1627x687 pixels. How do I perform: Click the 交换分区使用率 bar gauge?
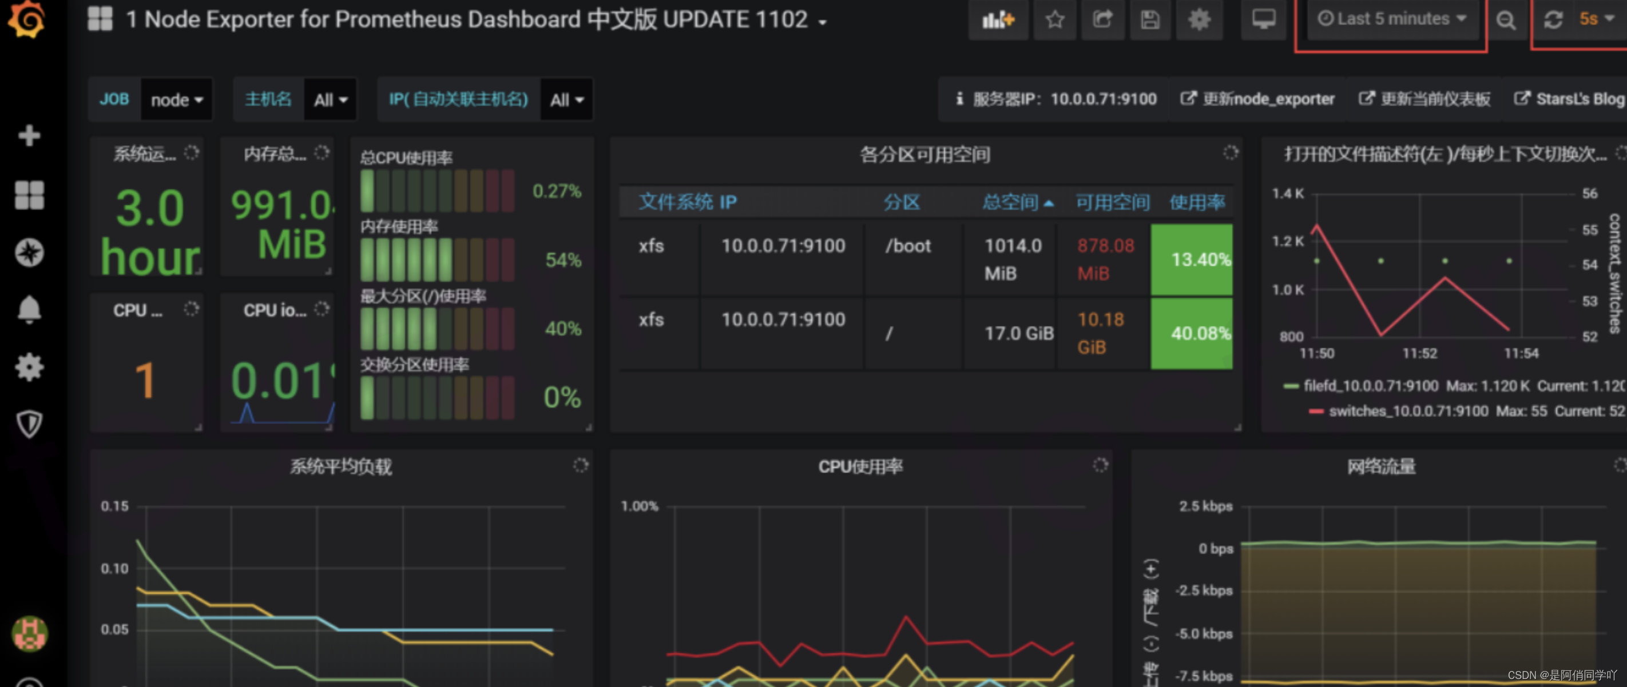tap(437, 397)
